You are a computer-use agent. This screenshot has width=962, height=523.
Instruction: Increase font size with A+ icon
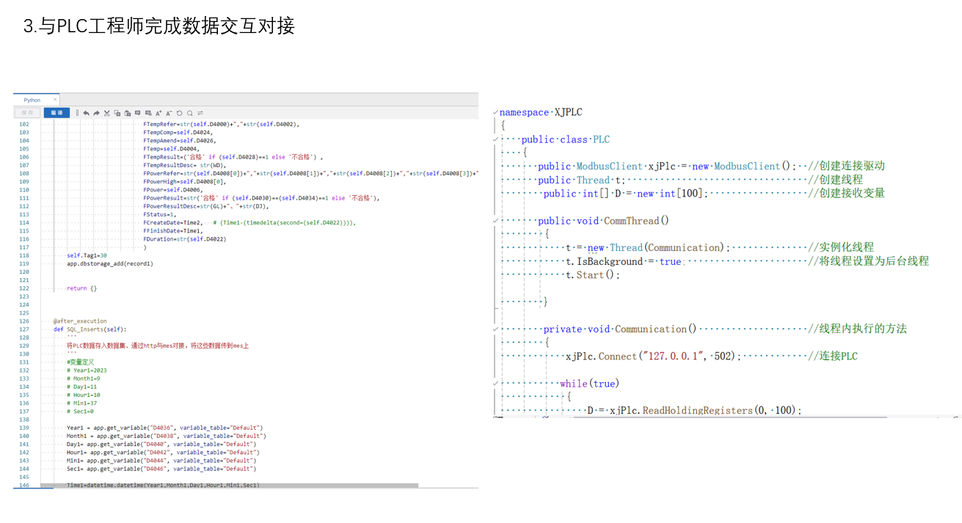tap(158, 113)
